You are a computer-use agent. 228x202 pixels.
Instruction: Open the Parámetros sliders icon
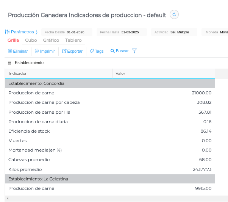pyautogui.click(x=7, y=32)
